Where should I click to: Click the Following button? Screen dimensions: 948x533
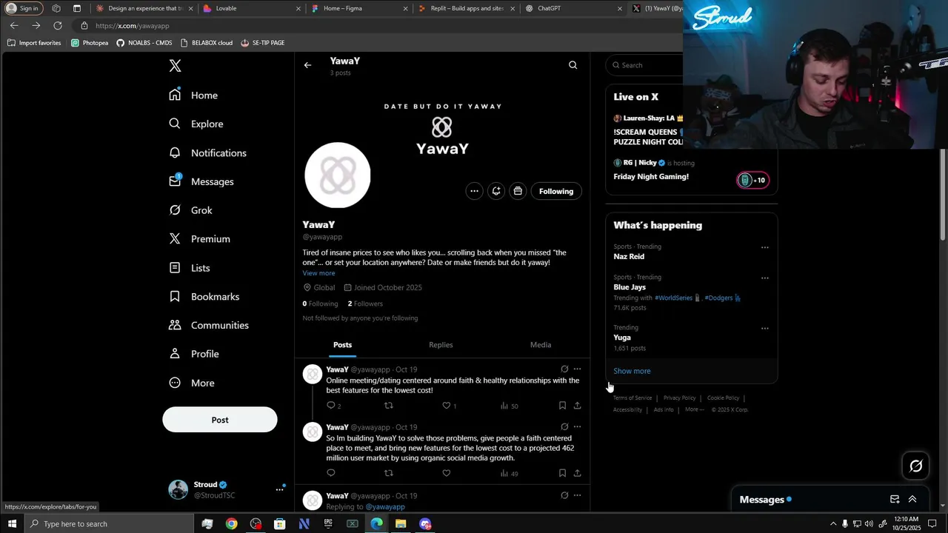click(556, 191)
